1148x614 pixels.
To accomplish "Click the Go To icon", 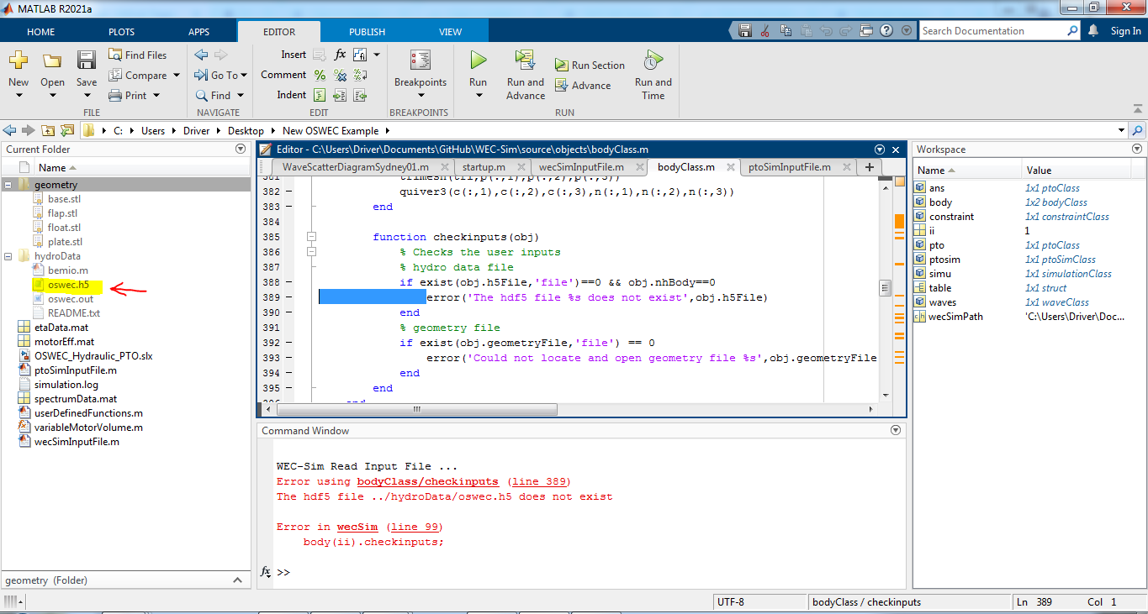I will 220,75.
